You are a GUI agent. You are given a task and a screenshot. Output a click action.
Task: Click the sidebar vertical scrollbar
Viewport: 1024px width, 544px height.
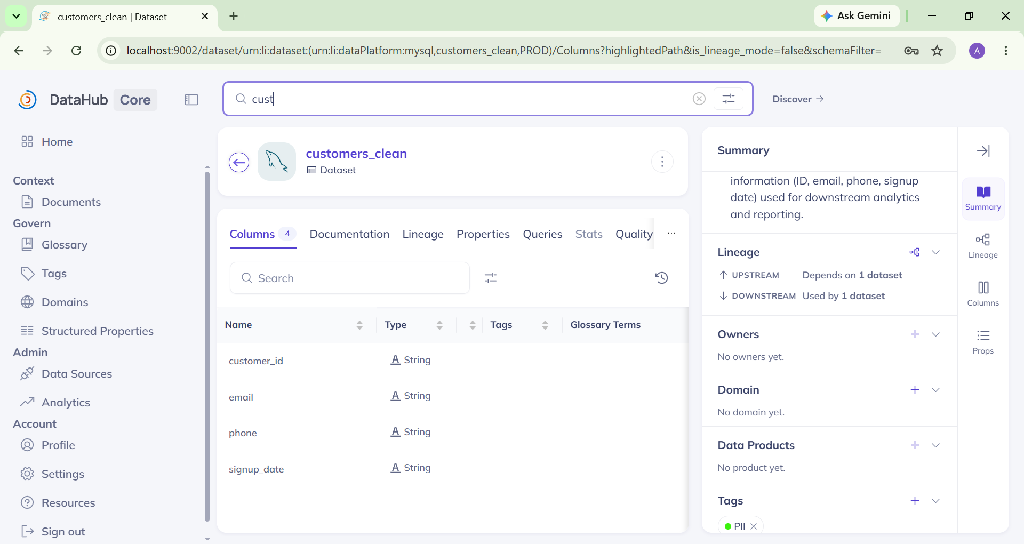pyautogui.click(x=207, y=347)
